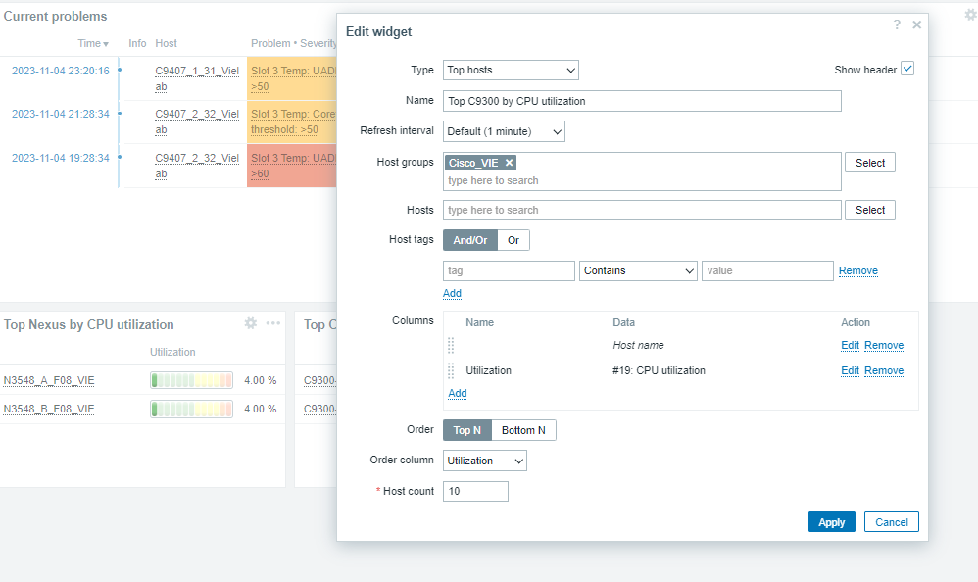Open the Contains tag operator dropdown
Viewport: 978px width, 582px height.
tap(638, 270)
